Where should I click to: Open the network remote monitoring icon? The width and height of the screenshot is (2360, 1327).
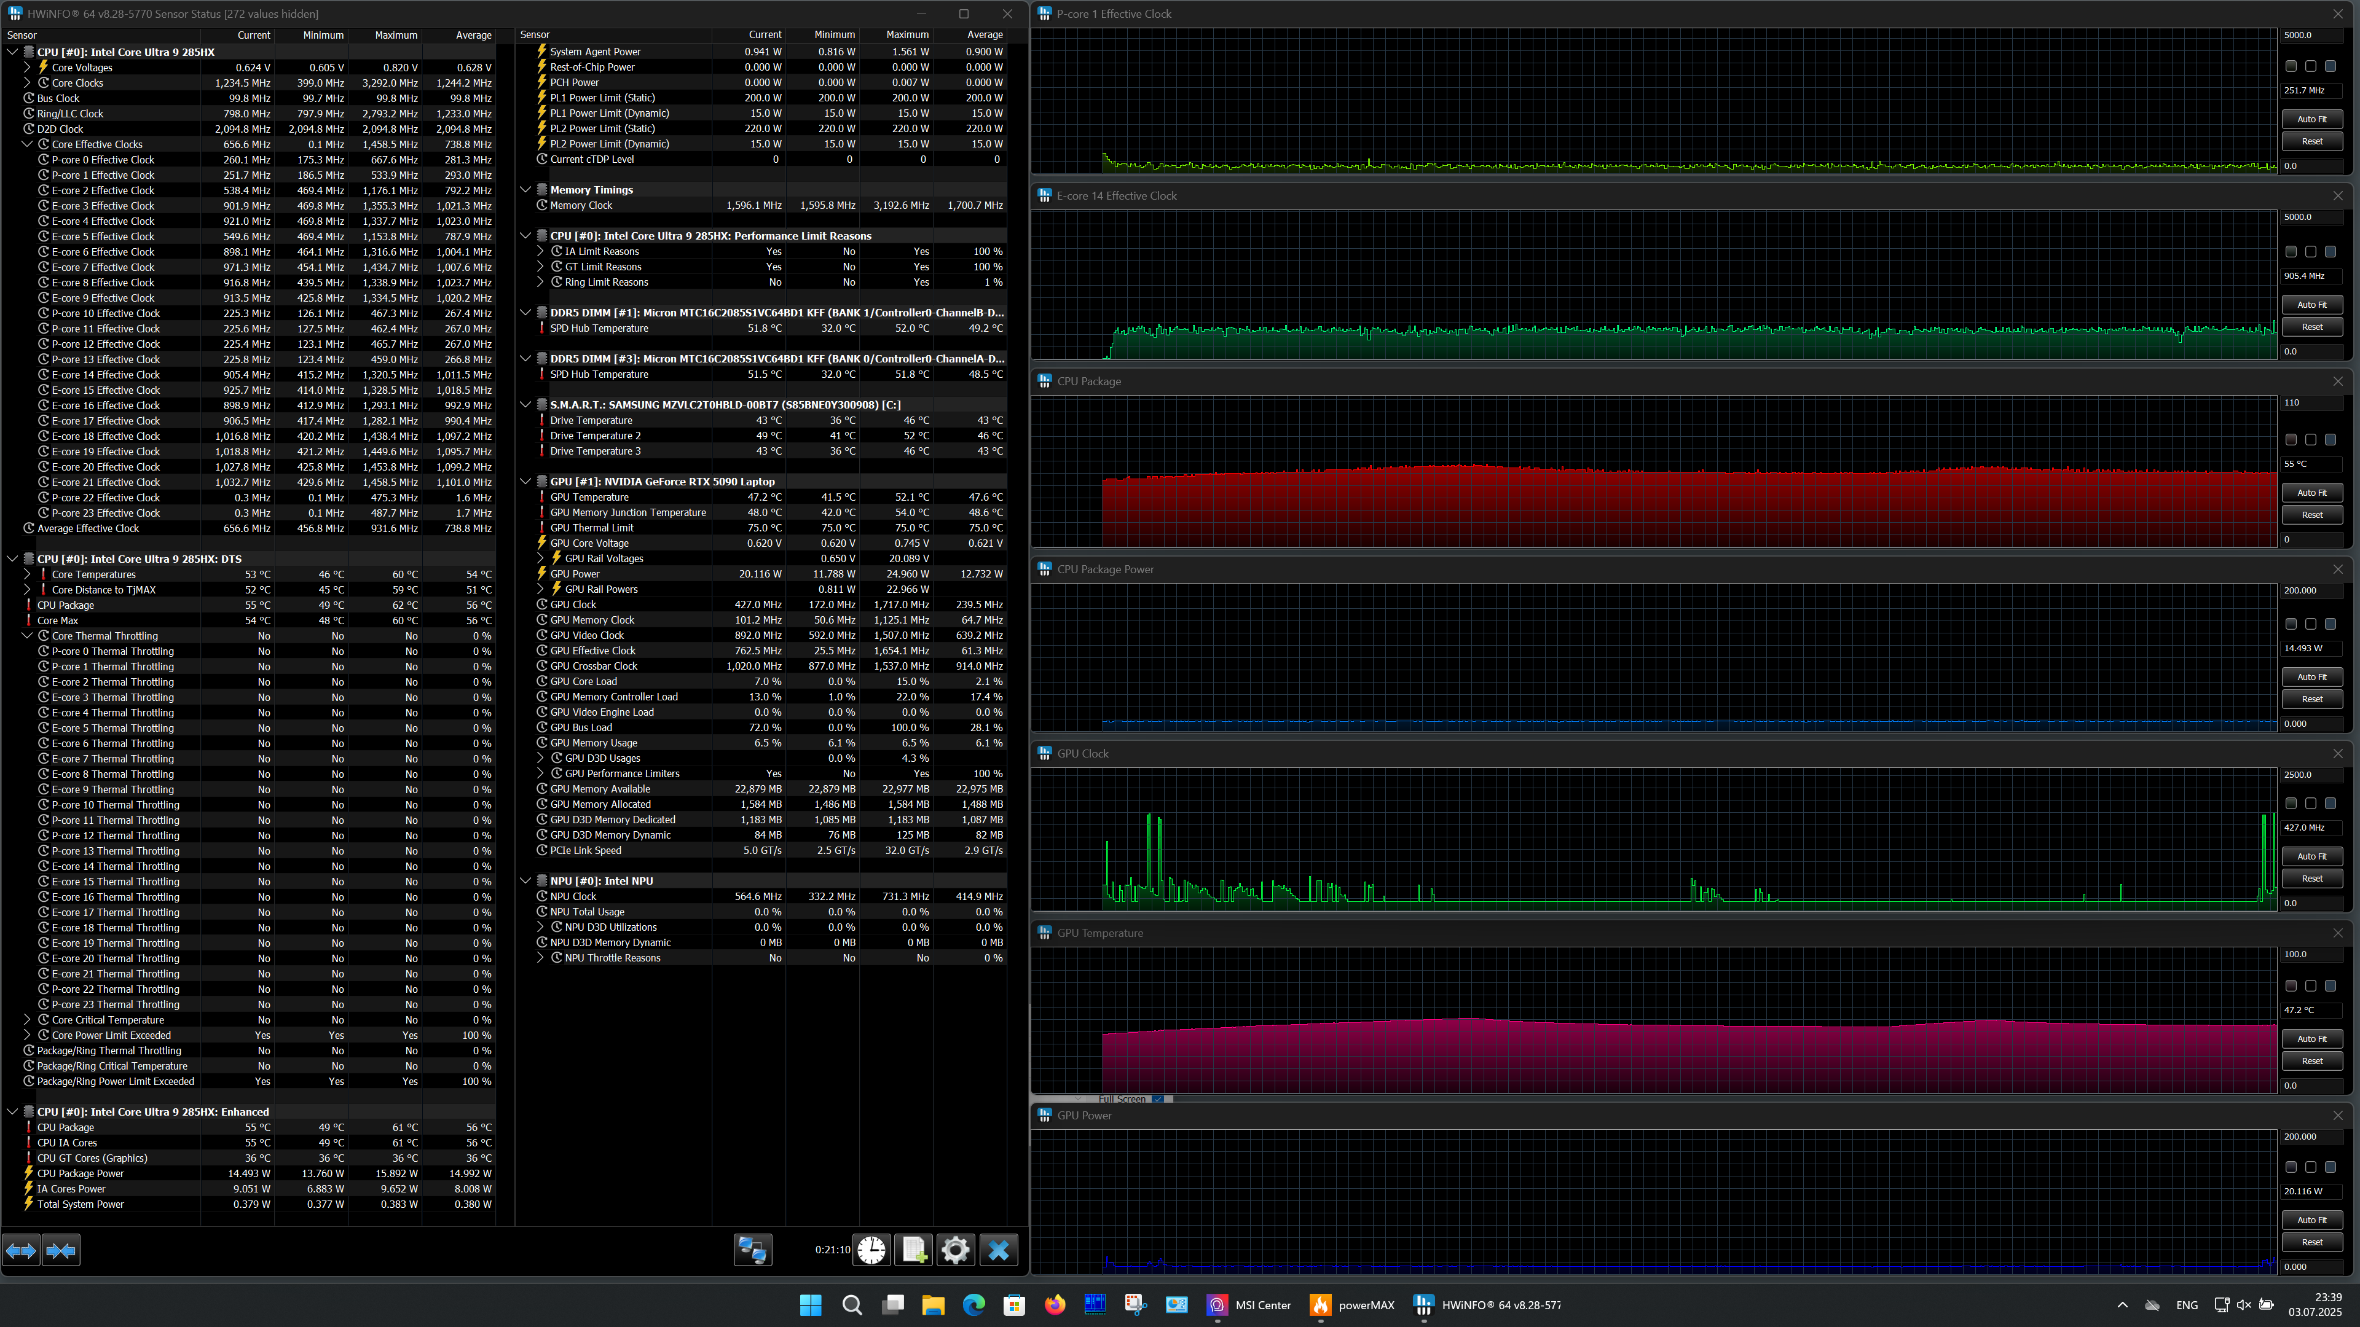[753, 1250]
